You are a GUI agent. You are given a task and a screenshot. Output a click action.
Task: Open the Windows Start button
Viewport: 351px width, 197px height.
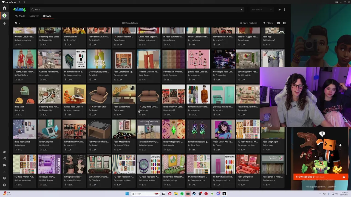127,194
